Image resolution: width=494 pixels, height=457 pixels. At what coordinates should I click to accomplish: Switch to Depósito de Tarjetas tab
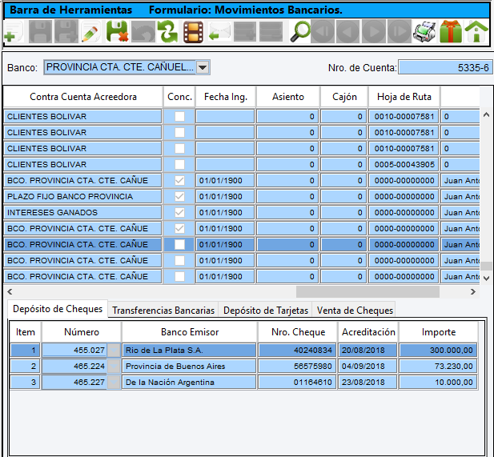(x=266, y=311)
